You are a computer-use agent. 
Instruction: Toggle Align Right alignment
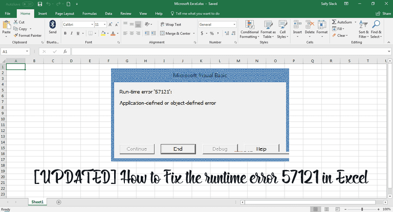click(138, 33)
